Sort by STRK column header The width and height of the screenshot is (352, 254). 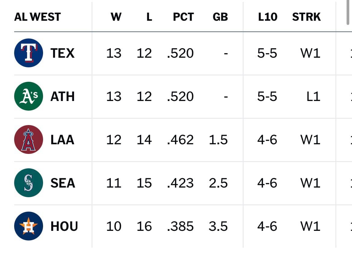(x=307, y=17)
